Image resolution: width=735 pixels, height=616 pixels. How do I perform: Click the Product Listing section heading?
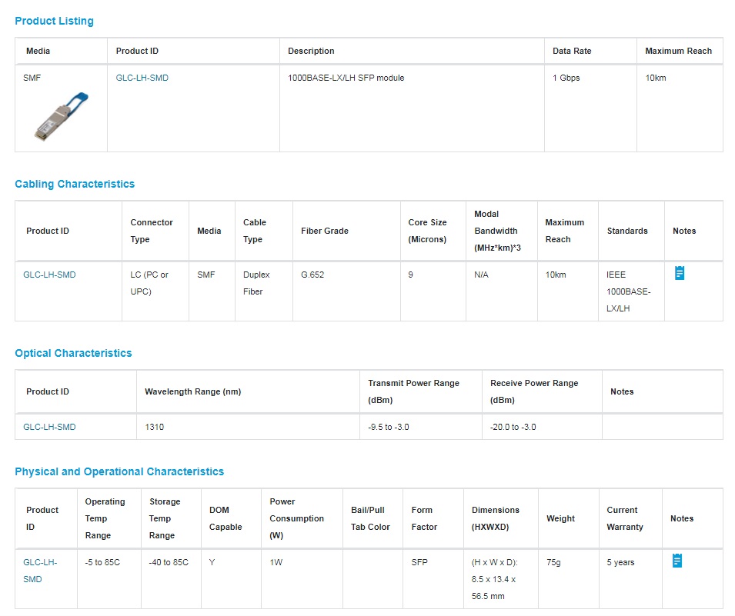54,21
